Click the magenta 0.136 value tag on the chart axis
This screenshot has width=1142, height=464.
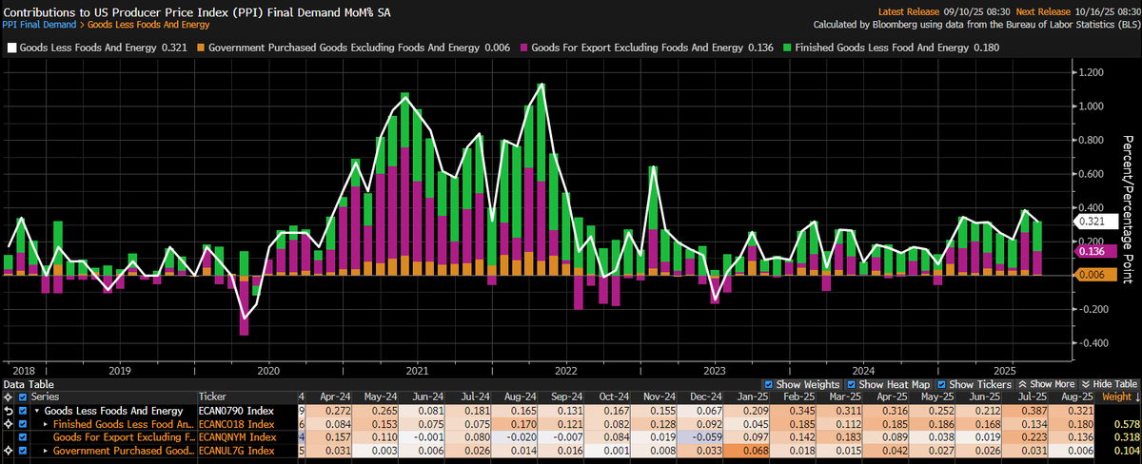pyautogui.click(x=1093, y=252)
